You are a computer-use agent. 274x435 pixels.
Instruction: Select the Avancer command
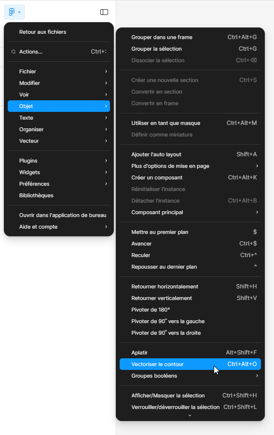click(190, 244)
